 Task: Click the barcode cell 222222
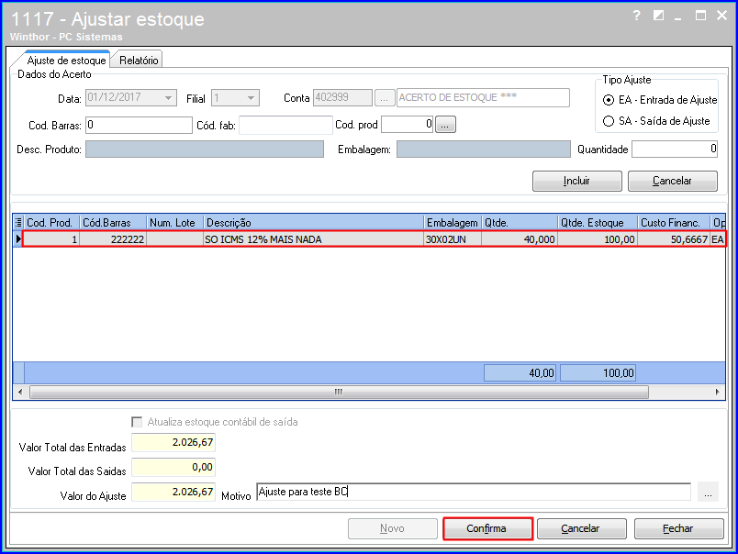tap(113, 239)
